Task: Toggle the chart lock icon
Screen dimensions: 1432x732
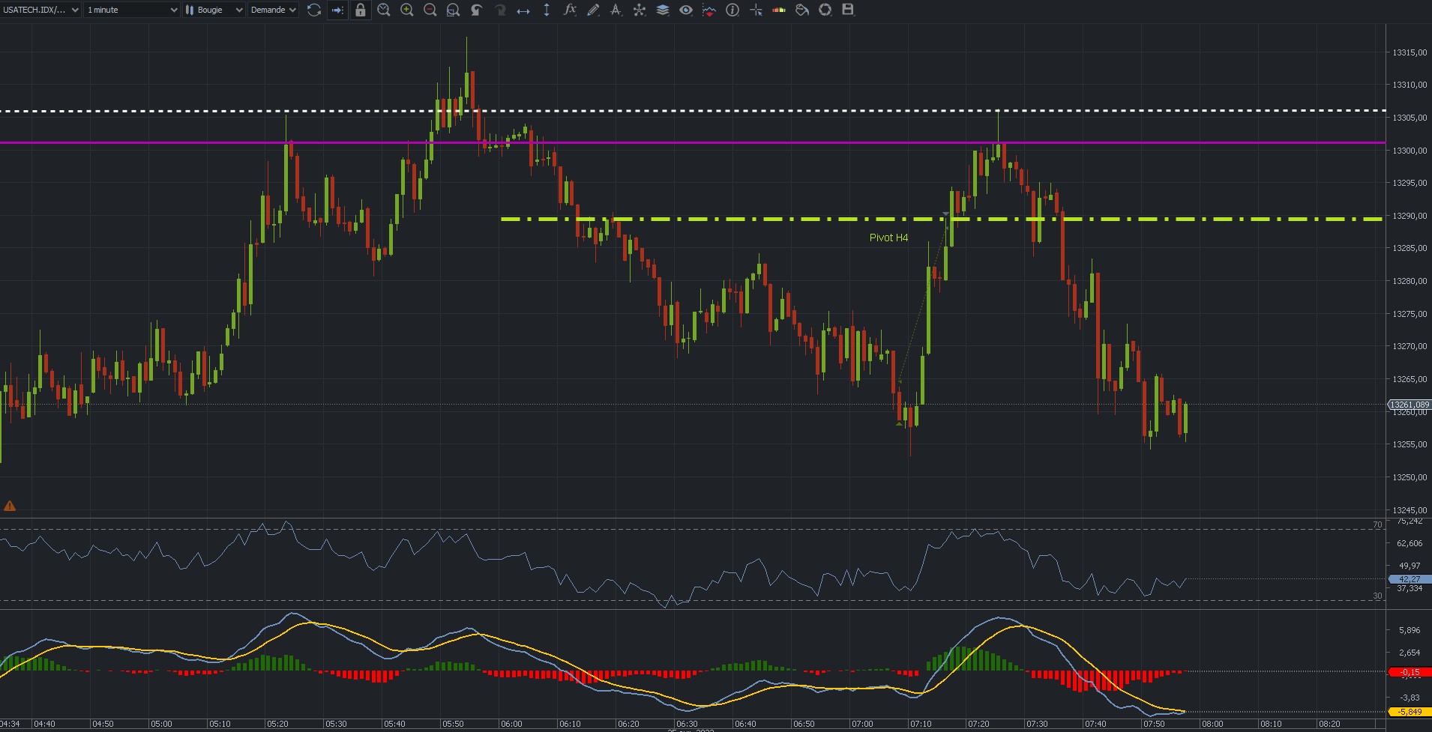Action: tap(361, 10)
